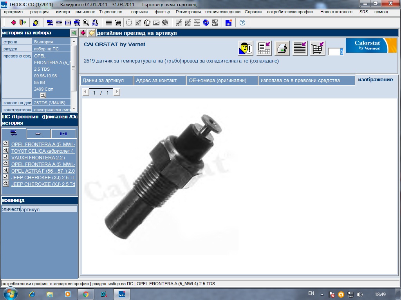The image size is (401, 300).
Task: Click the selection history scrollbar down arrow
Action: (74, 109)
